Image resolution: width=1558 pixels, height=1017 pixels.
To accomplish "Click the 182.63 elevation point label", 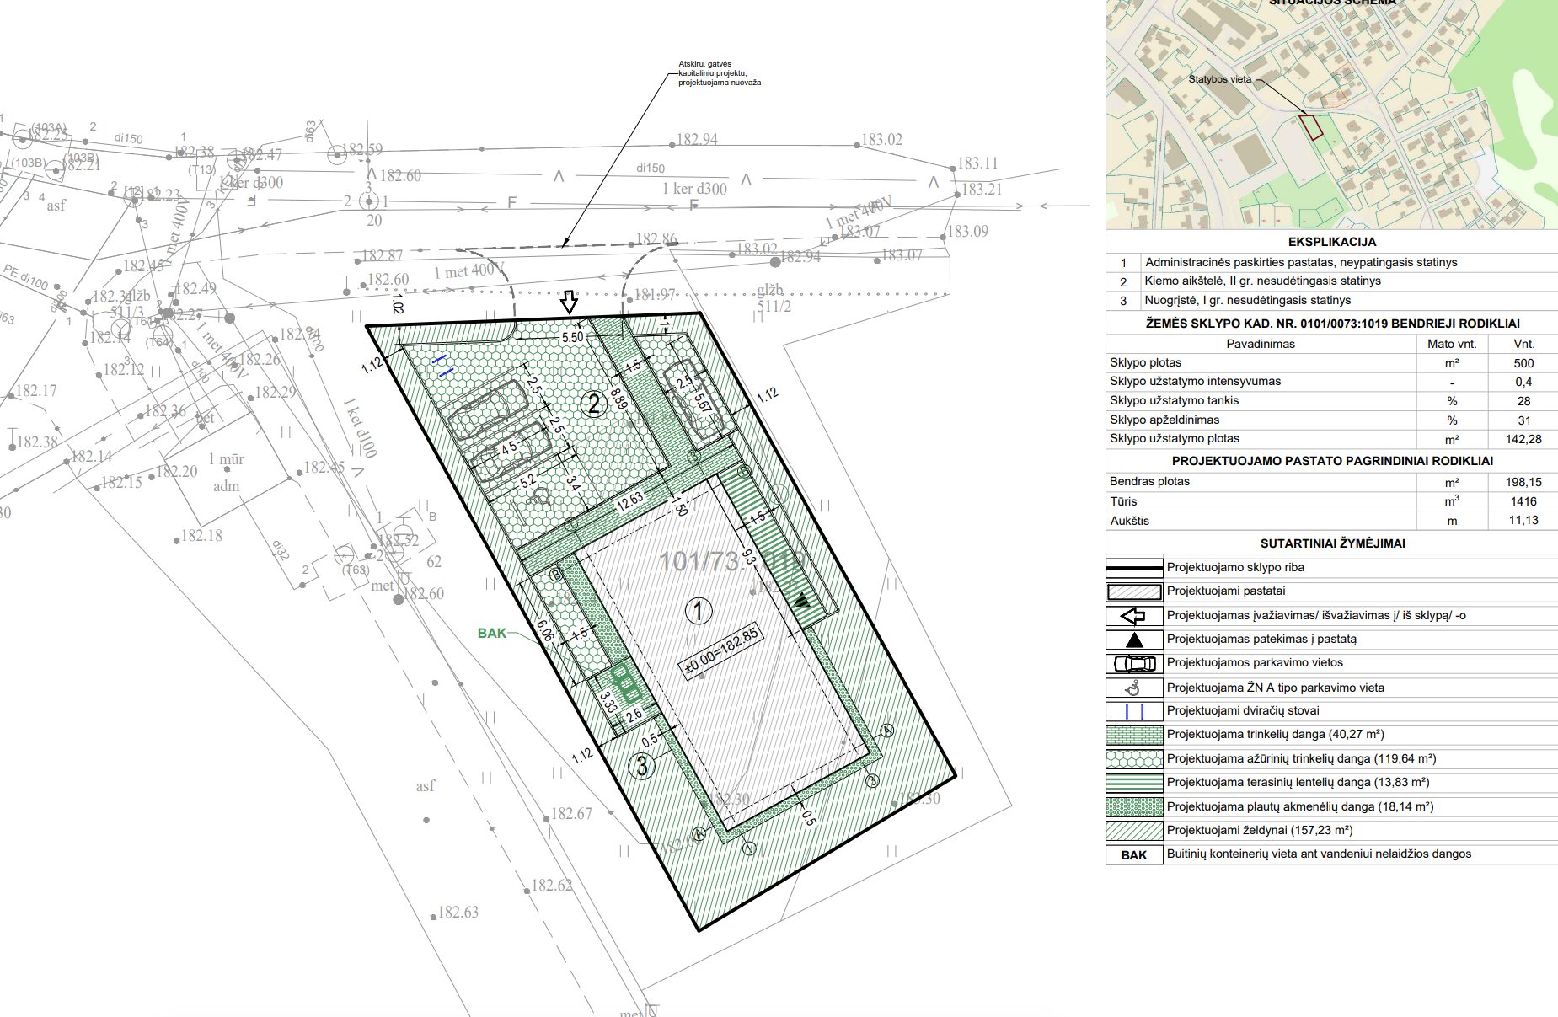I will coord(458,913).
